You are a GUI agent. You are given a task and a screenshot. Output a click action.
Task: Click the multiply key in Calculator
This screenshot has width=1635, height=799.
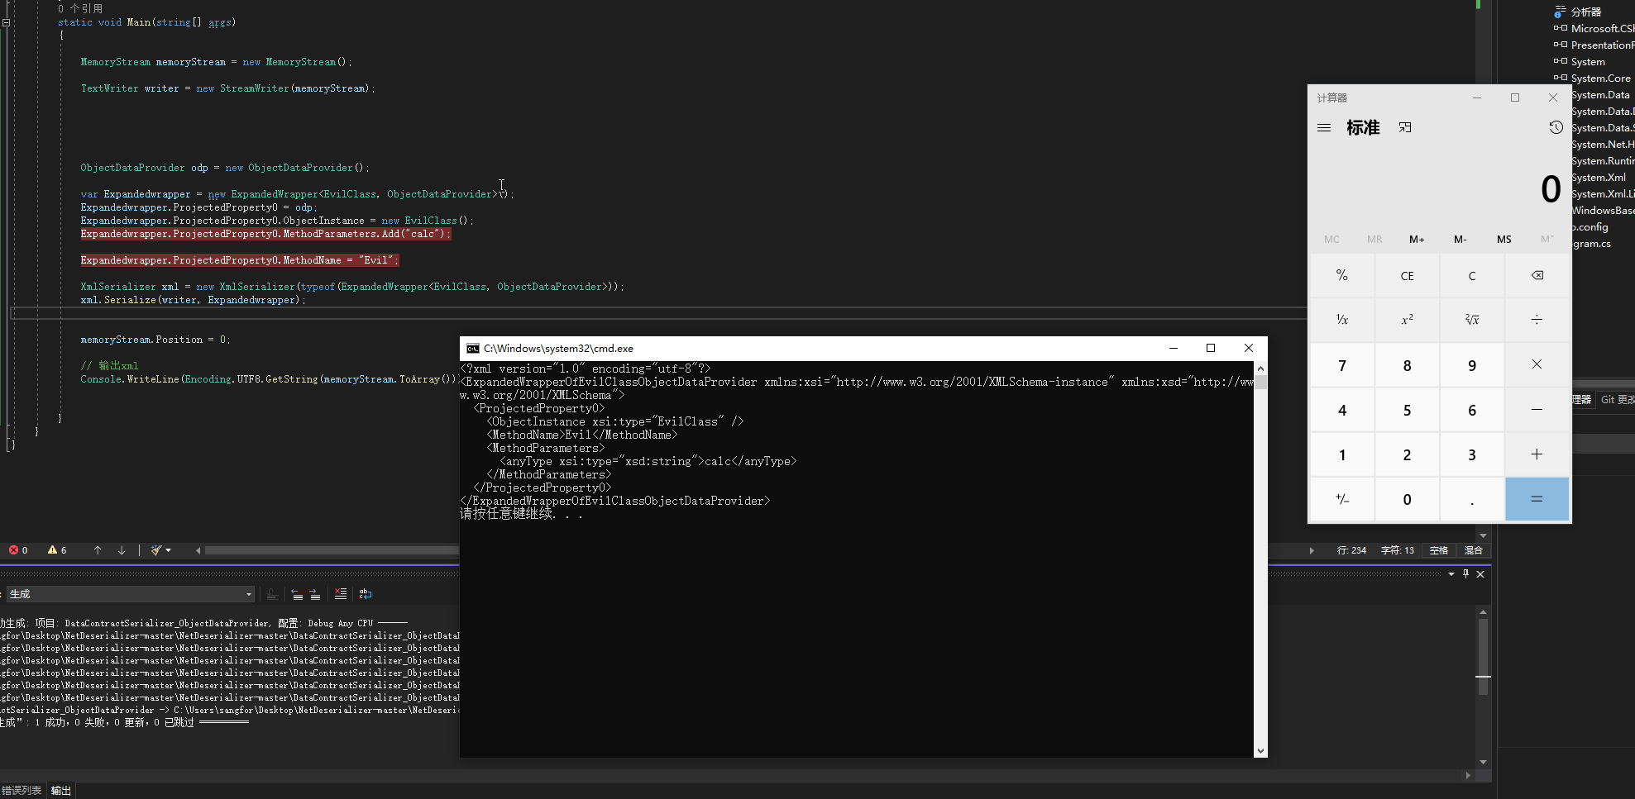[1537, 365]
